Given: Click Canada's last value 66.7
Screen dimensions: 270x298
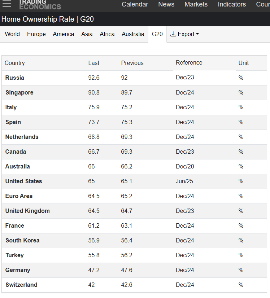Looking at the screenshot, I should 94,152.
